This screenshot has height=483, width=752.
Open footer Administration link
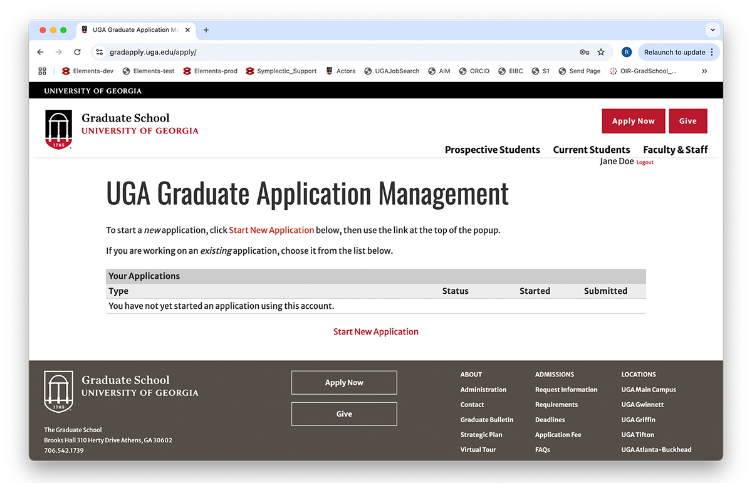483,390
